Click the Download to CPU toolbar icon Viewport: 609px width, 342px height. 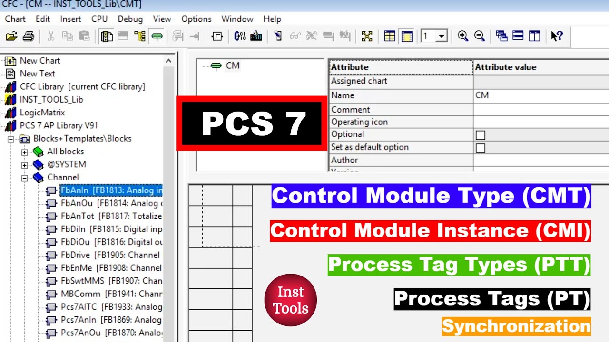point(256,37)
